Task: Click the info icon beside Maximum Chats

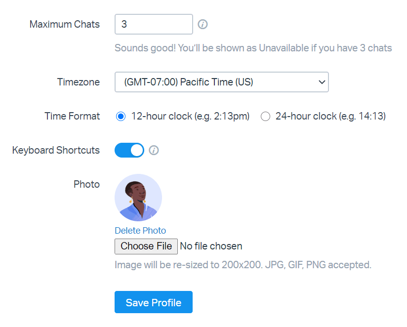Action: (203, 24)
